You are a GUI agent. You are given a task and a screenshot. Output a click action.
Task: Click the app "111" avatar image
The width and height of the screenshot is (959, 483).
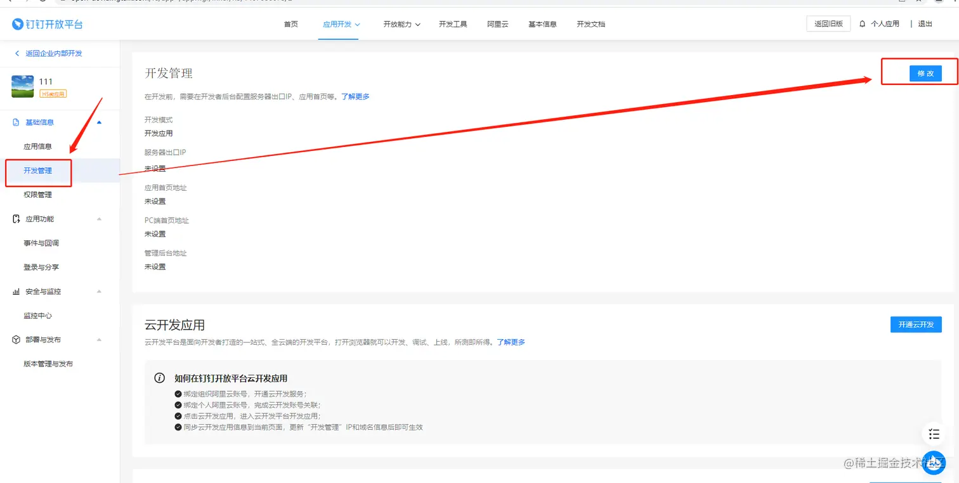[22, 86]
